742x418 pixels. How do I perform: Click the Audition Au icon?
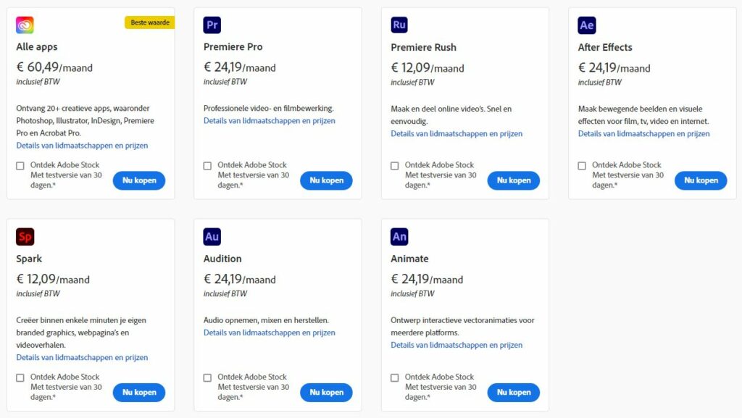click(x=212, y=237)
